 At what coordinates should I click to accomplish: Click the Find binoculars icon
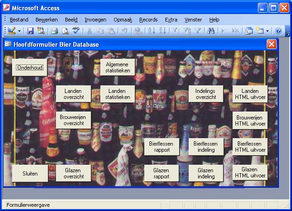coord(211,31)
